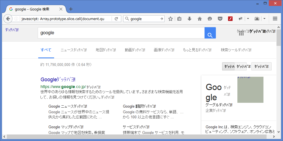
Task: Open the Firefox hamburger menu
Action: click(275, 19)
